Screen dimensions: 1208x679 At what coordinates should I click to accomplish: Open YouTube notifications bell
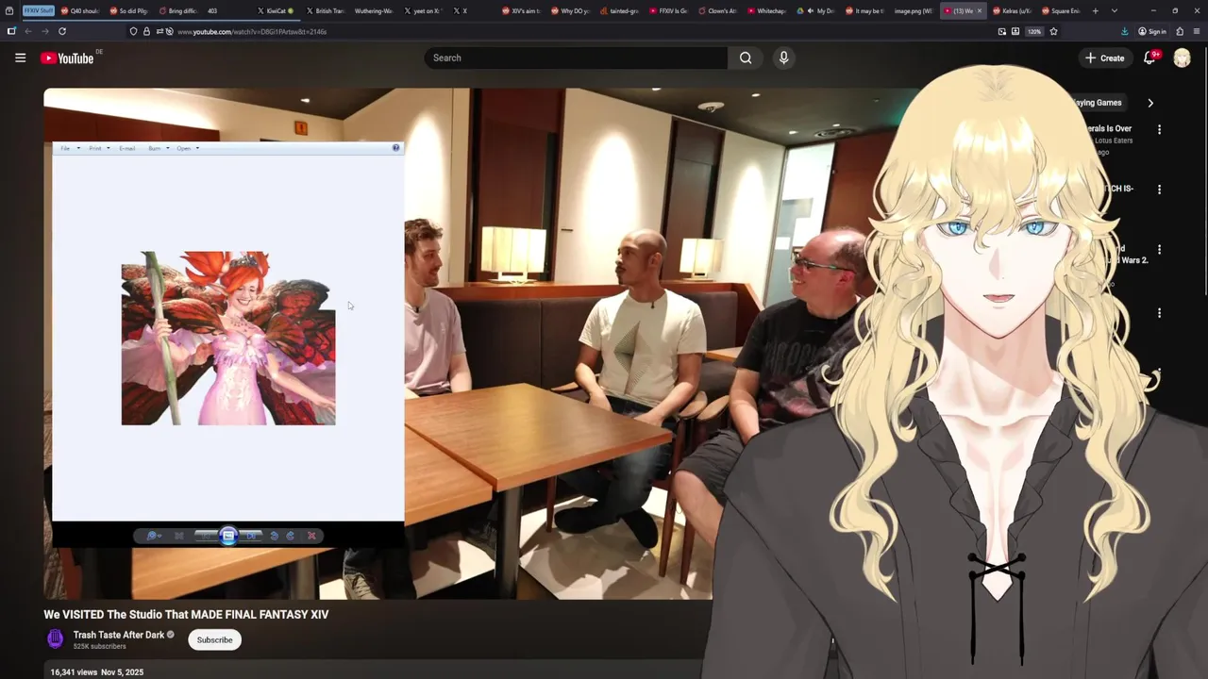click(1149, 58)
